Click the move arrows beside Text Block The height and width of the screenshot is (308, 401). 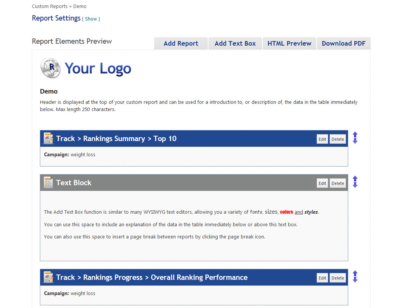tap(355, 182)
